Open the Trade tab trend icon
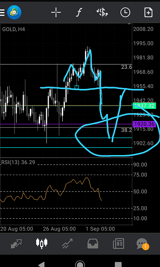This screenshot has width=160, height=267. coord(67,244)
